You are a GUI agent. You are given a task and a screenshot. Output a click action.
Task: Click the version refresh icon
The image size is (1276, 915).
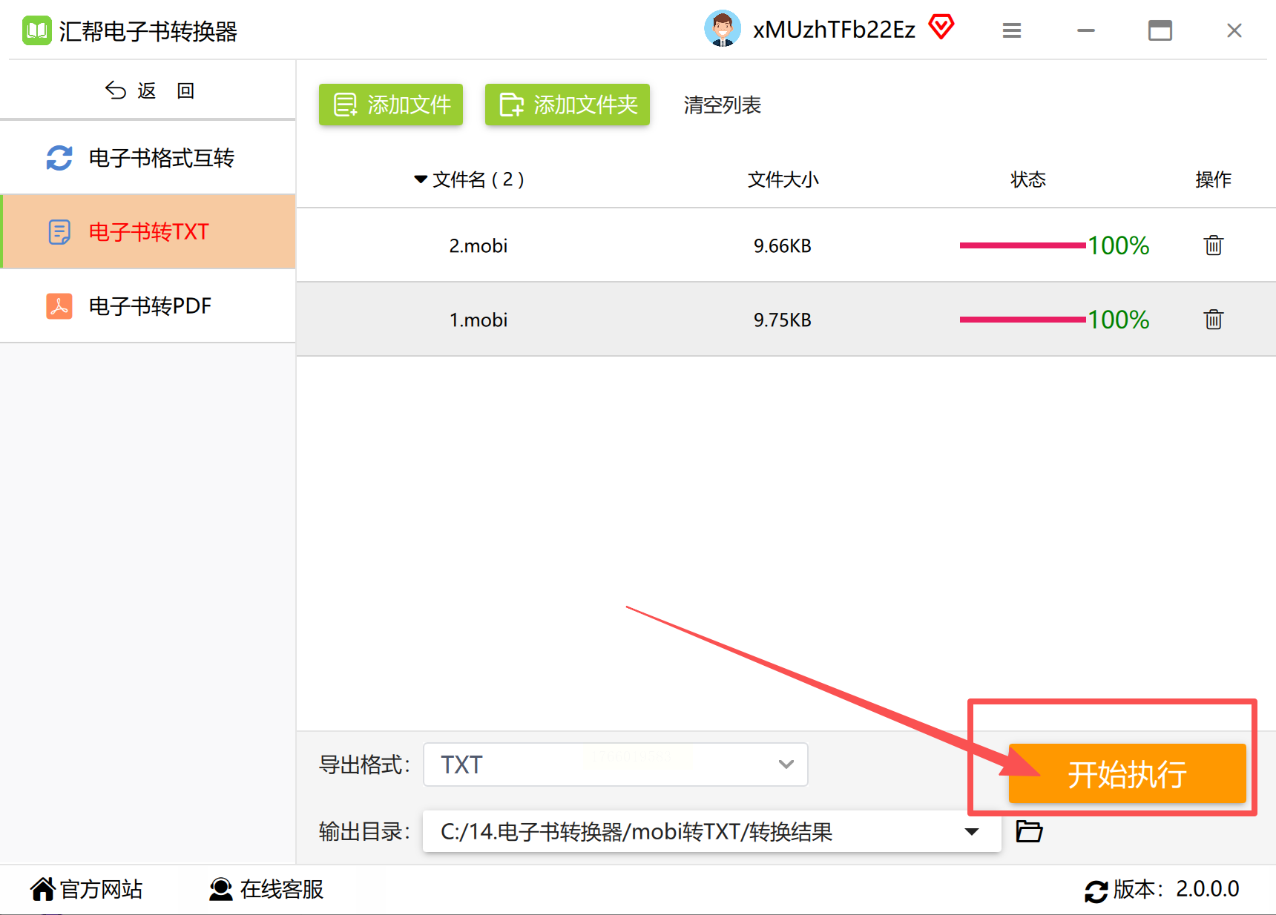1096,891
